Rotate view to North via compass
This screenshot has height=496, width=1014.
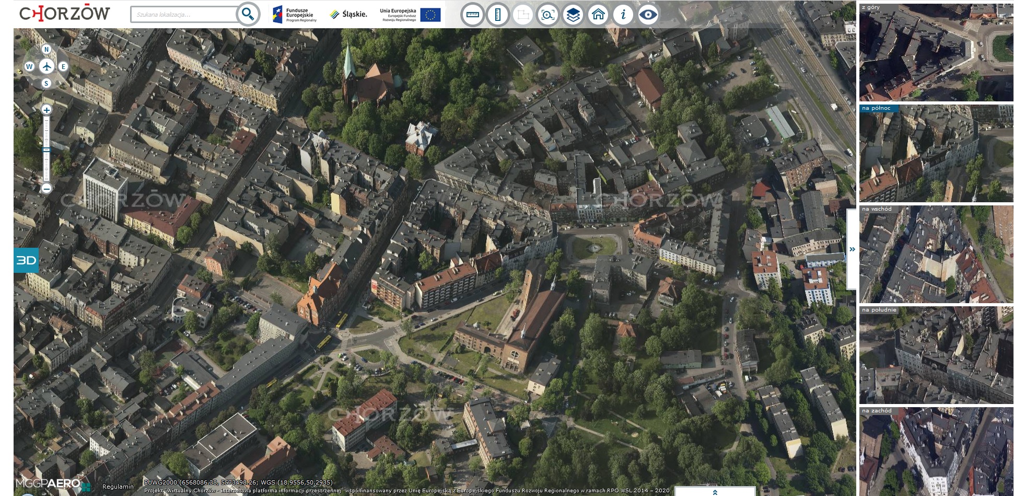(x=46, y=50)
